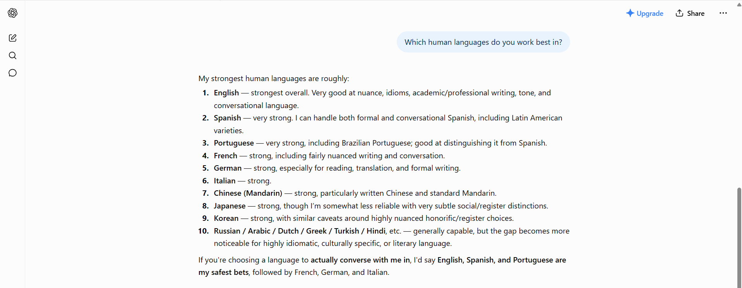Start a new chat with the pencil icon
This screenshot has height=288, width=742.
pos(12,38)
